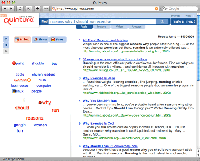Click the scrollbar up arrow near bottom

(198, 151)
